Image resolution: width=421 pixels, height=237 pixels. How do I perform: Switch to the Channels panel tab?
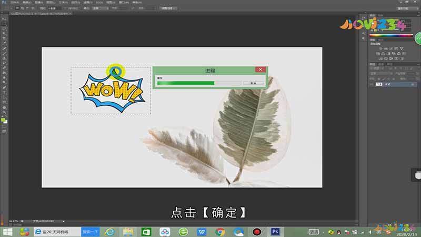pyautogui.click(x=381, y=64)
